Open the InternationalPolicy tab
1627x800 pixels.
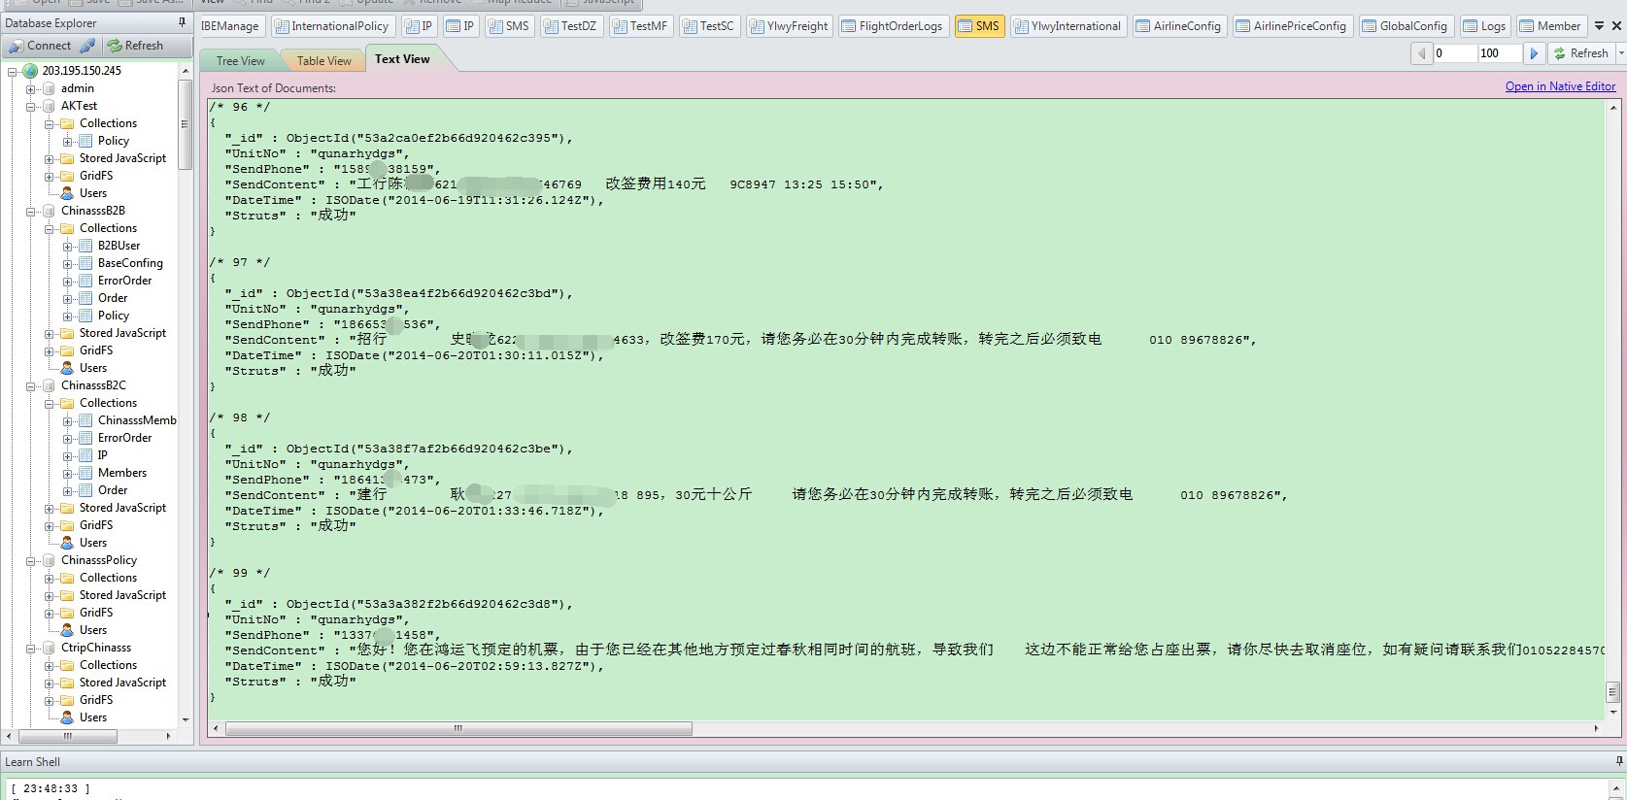tap(333, 26)
